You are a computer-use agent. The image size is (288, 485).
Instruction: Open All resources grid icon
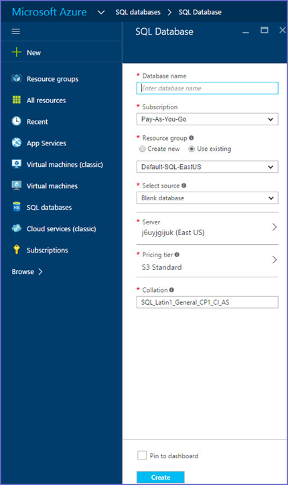coord(16,100)
